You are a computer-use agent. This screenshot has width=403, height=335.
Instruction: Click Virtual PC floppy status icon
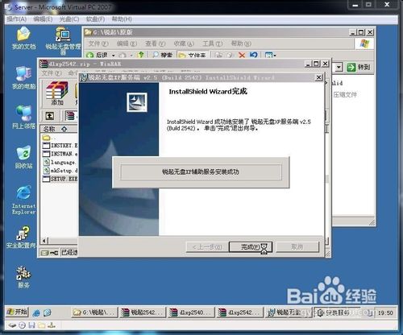point(32,325)
